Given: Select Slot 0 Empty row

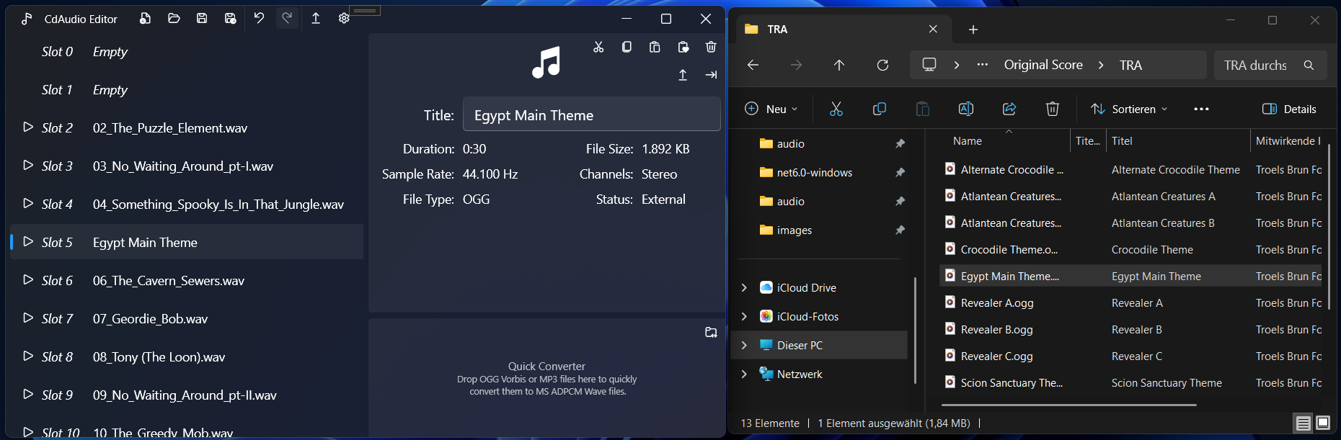Looking at the screenshot, I should point(187,51).
